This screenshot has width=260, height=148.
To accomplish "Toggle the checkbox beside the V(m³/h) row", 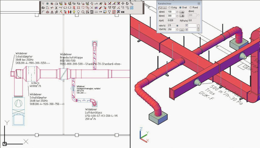I will pos(187,30).
